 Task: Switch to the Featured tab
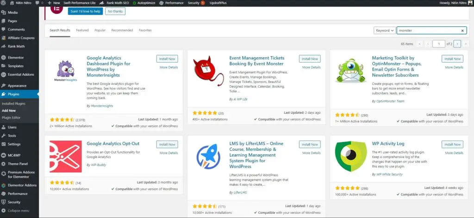click(82, 30)
